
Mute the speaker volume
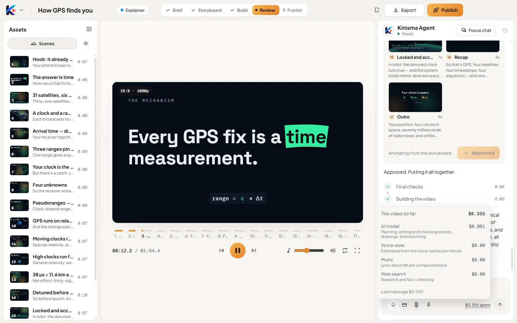333,251
